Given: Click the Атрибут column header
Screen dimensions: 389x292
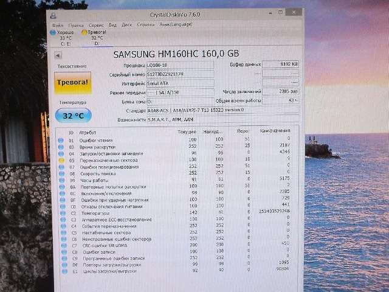Looking at the screenshot, I should pos(88,133).
